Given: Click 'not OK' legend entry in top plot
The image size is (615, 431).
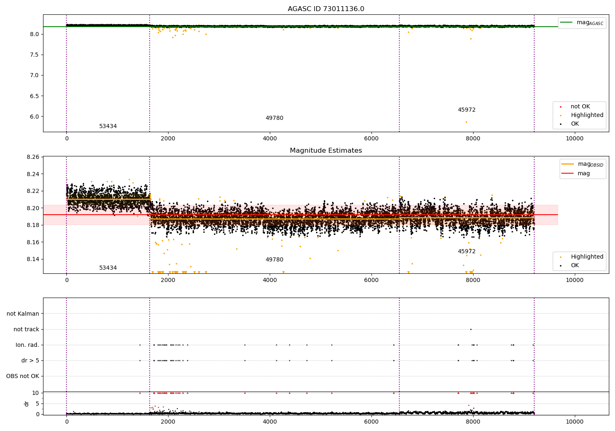Looking at the screenshot, I should tap(580, 107).
